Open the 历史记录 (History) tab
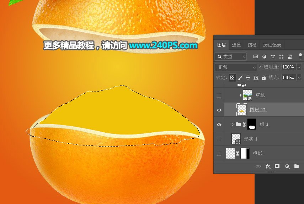304x204 pixels. click(272, 45)
